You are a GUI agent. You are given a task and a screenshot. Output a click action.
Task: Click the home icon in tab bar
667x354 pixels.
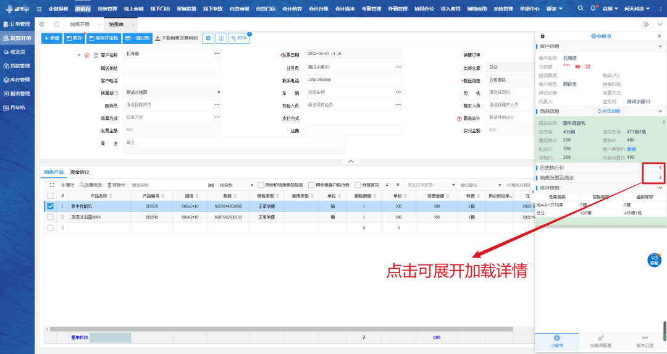(56, 23)
